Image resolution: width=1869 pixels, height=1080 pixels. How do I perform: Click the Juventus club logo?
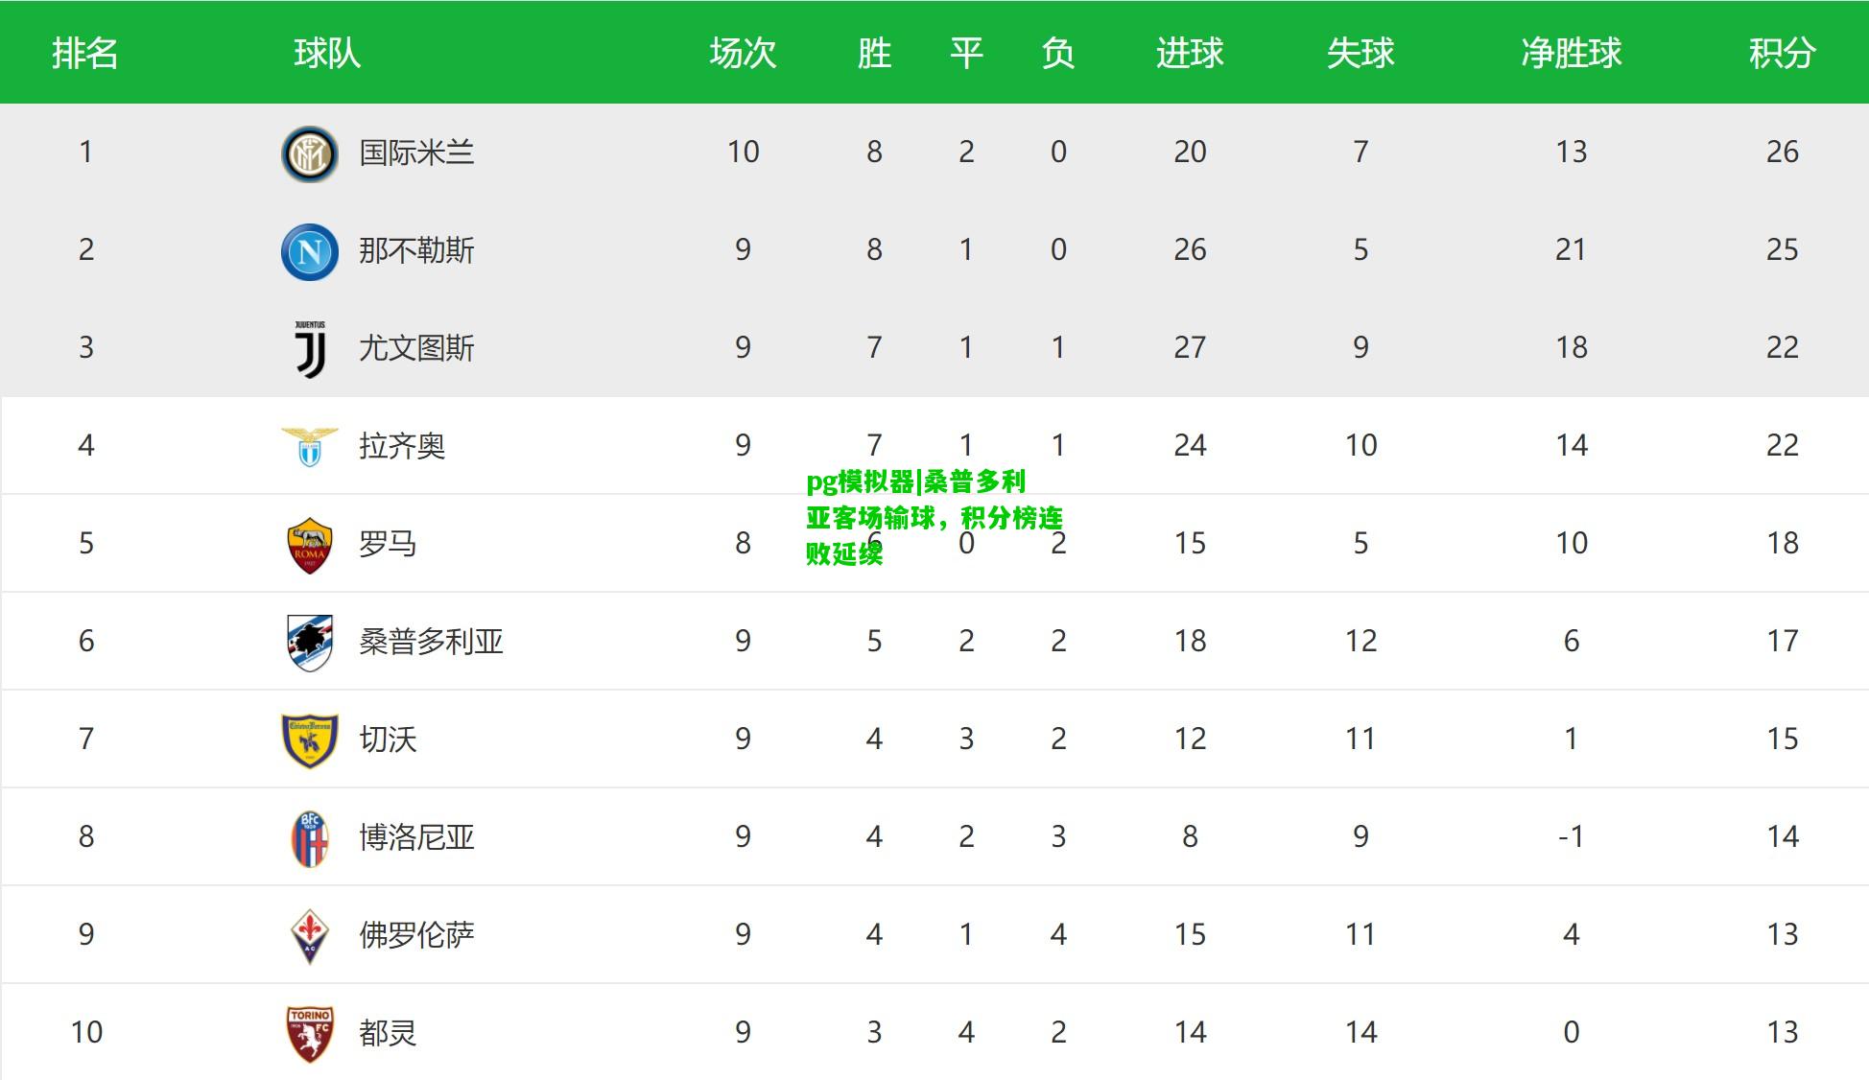[309, 349]
